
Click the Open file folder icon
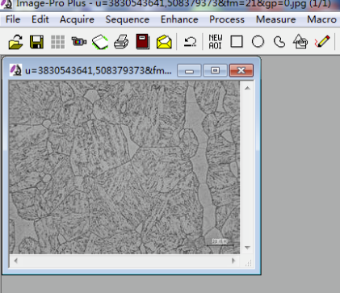coord(15,42)
